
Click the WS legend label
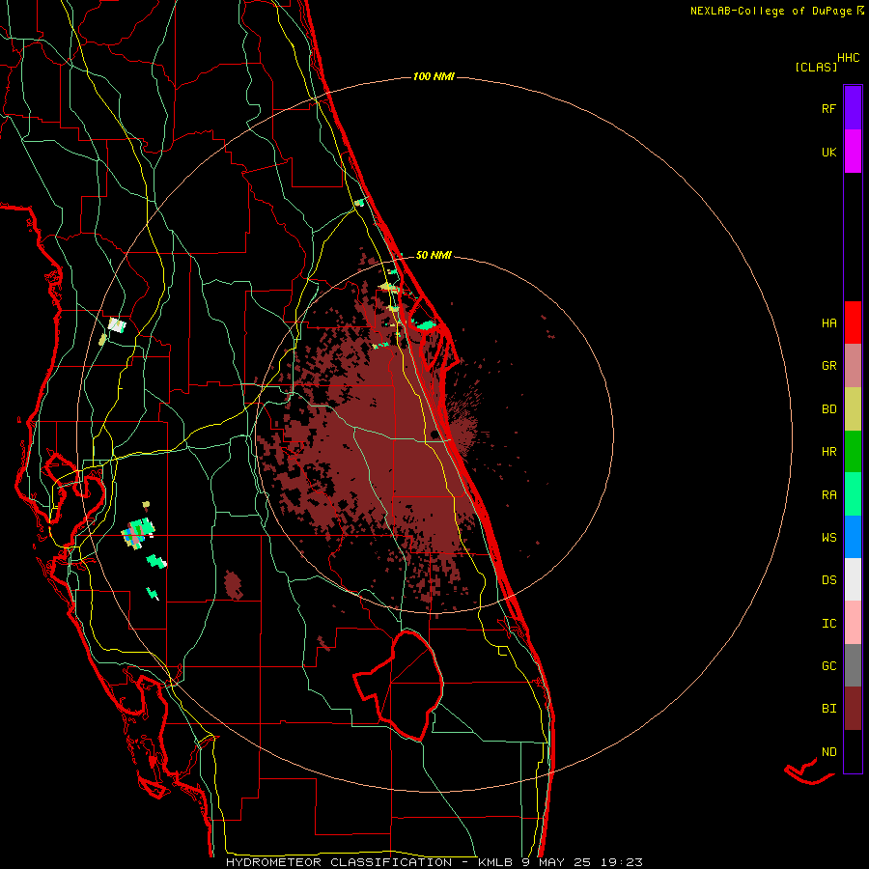click(828, 537)
